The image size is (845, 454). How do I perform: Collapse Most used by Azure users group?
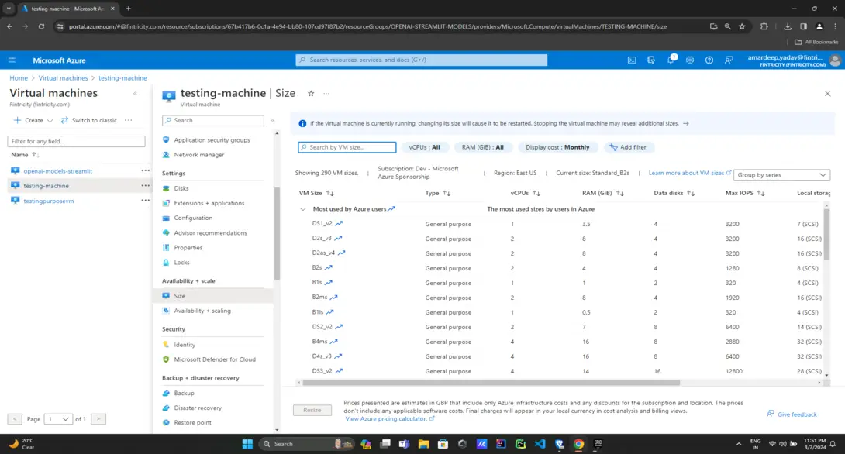[303, 209]
